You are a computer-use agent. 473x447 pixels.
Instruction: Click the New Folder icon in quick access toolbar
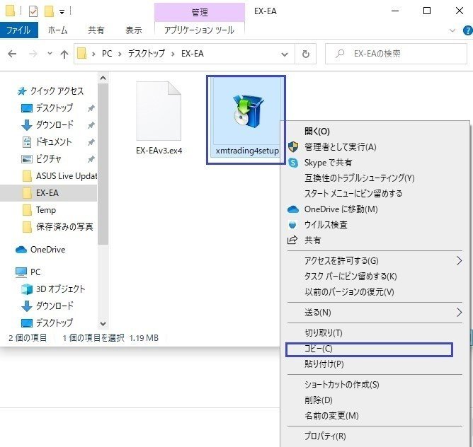[49, 11]
